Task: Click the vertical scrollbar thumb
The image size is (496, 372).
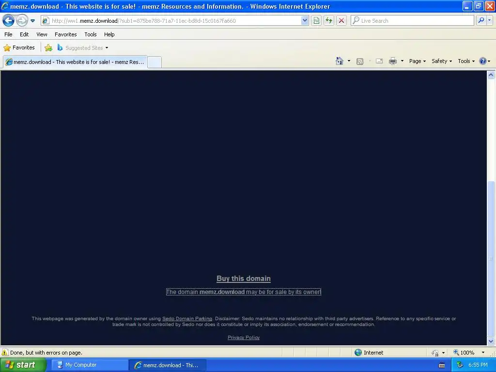Action: pyautogui.click(x=491, y=259)
